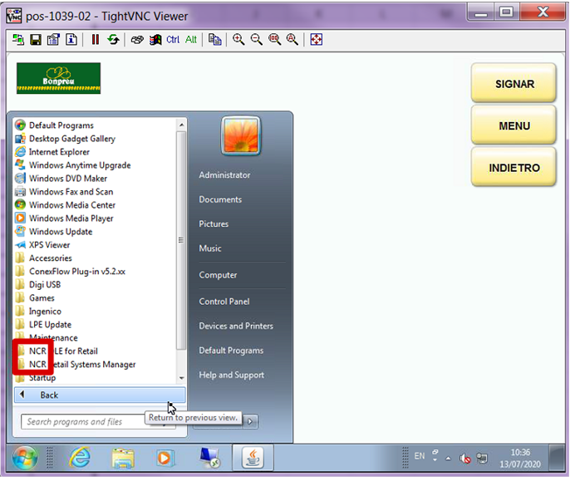
Task: Click the programs list vertical scrollbar
Action: pyautogui.click(x=180, y=241)
